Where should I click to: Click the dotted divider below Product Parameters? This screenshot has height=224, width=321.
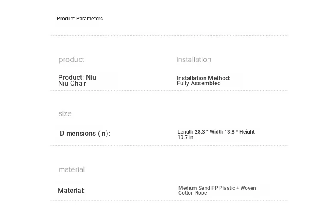coord(169,36)
